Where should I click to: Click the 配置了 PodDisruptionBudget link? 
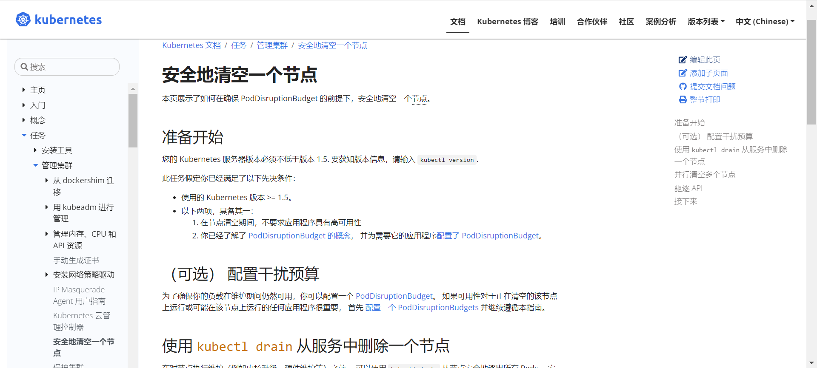(488, 235)
